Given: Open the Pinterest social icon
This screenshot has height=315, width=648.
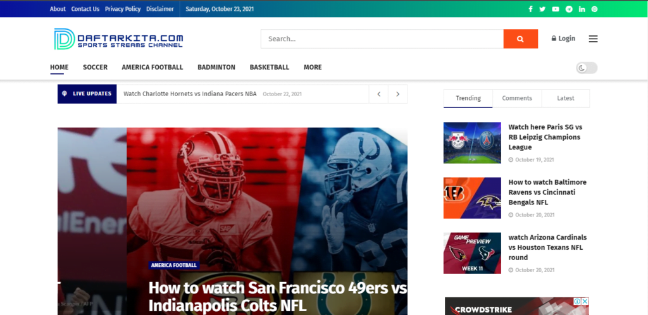Looking at the screenshot, I should tap(594, 9).
